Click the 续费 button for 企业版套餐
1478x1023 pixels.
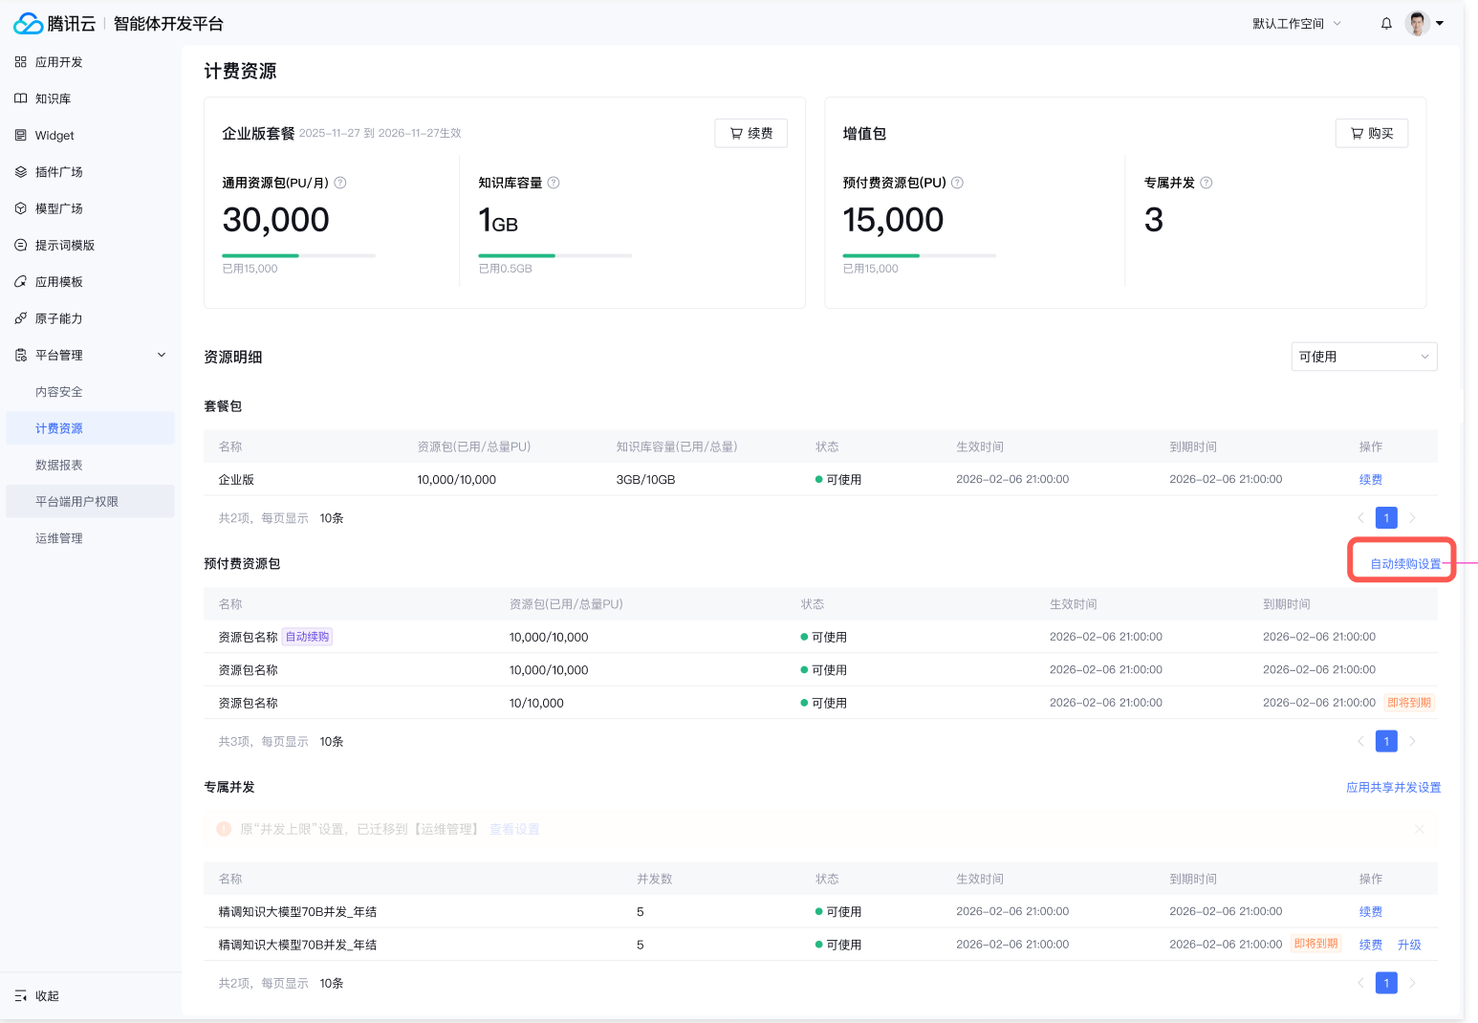750,134
